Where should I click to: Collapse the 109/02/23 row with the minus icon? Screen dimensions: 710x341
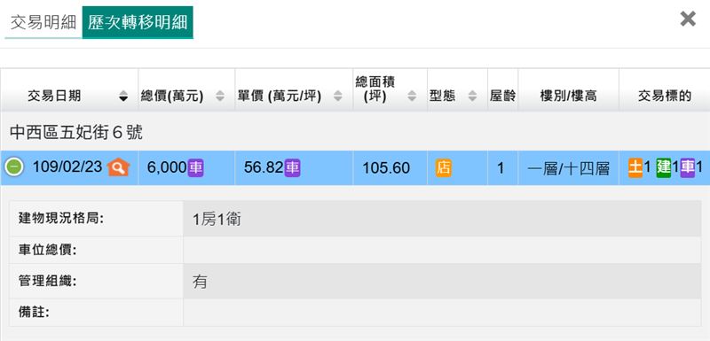tap(14, 168)
